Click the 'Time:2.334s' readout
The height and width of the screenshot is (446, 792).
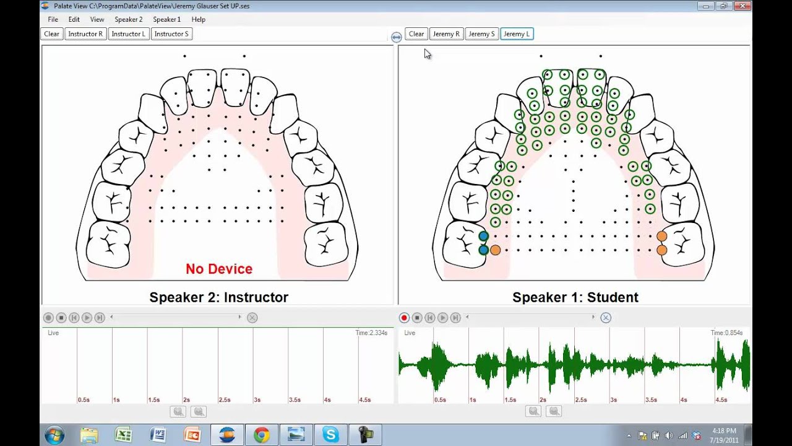pos(371,333)
